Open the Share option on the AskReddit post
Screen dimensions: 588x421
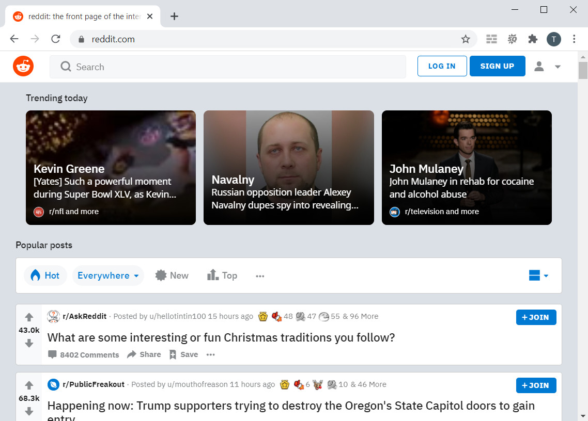tap(144, 354)
